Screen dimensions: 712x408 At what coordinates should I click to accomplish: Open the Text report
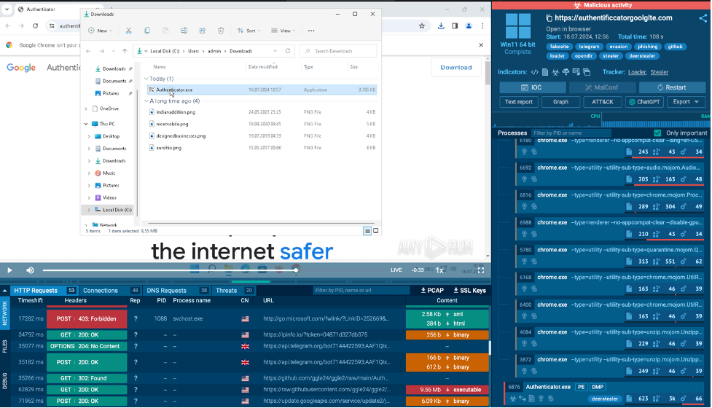click(x=519, y=102)
